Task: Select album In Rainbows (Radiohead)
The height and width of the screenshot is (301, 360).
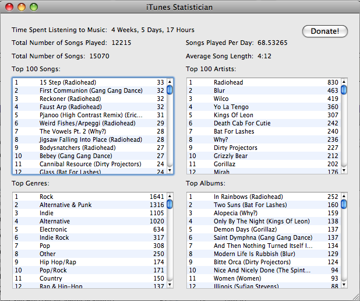Action: (264, 197)
